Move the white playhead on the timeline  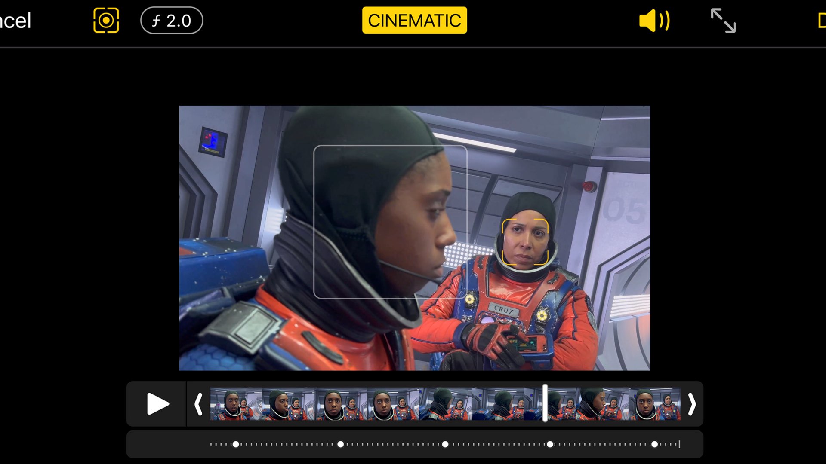545,404
